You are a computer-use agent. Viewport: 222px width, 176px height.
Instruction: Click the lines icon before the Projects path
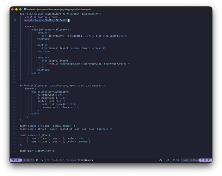[48, 160]
